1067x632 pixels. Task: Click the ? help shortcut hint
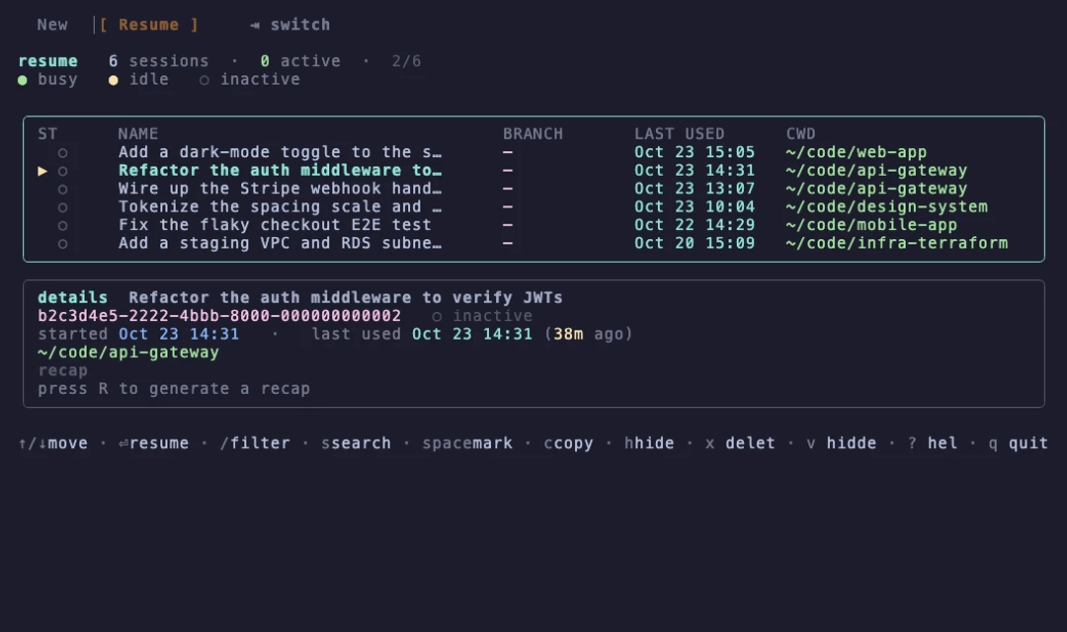(933, 443)
